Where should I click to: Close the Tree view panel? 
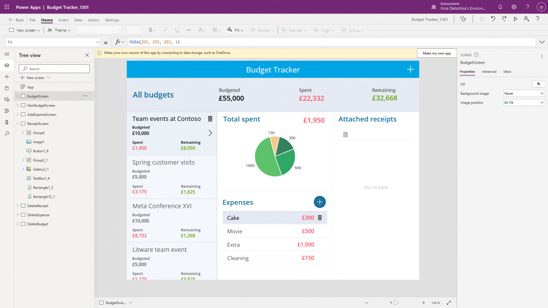(x=87, y=55)
